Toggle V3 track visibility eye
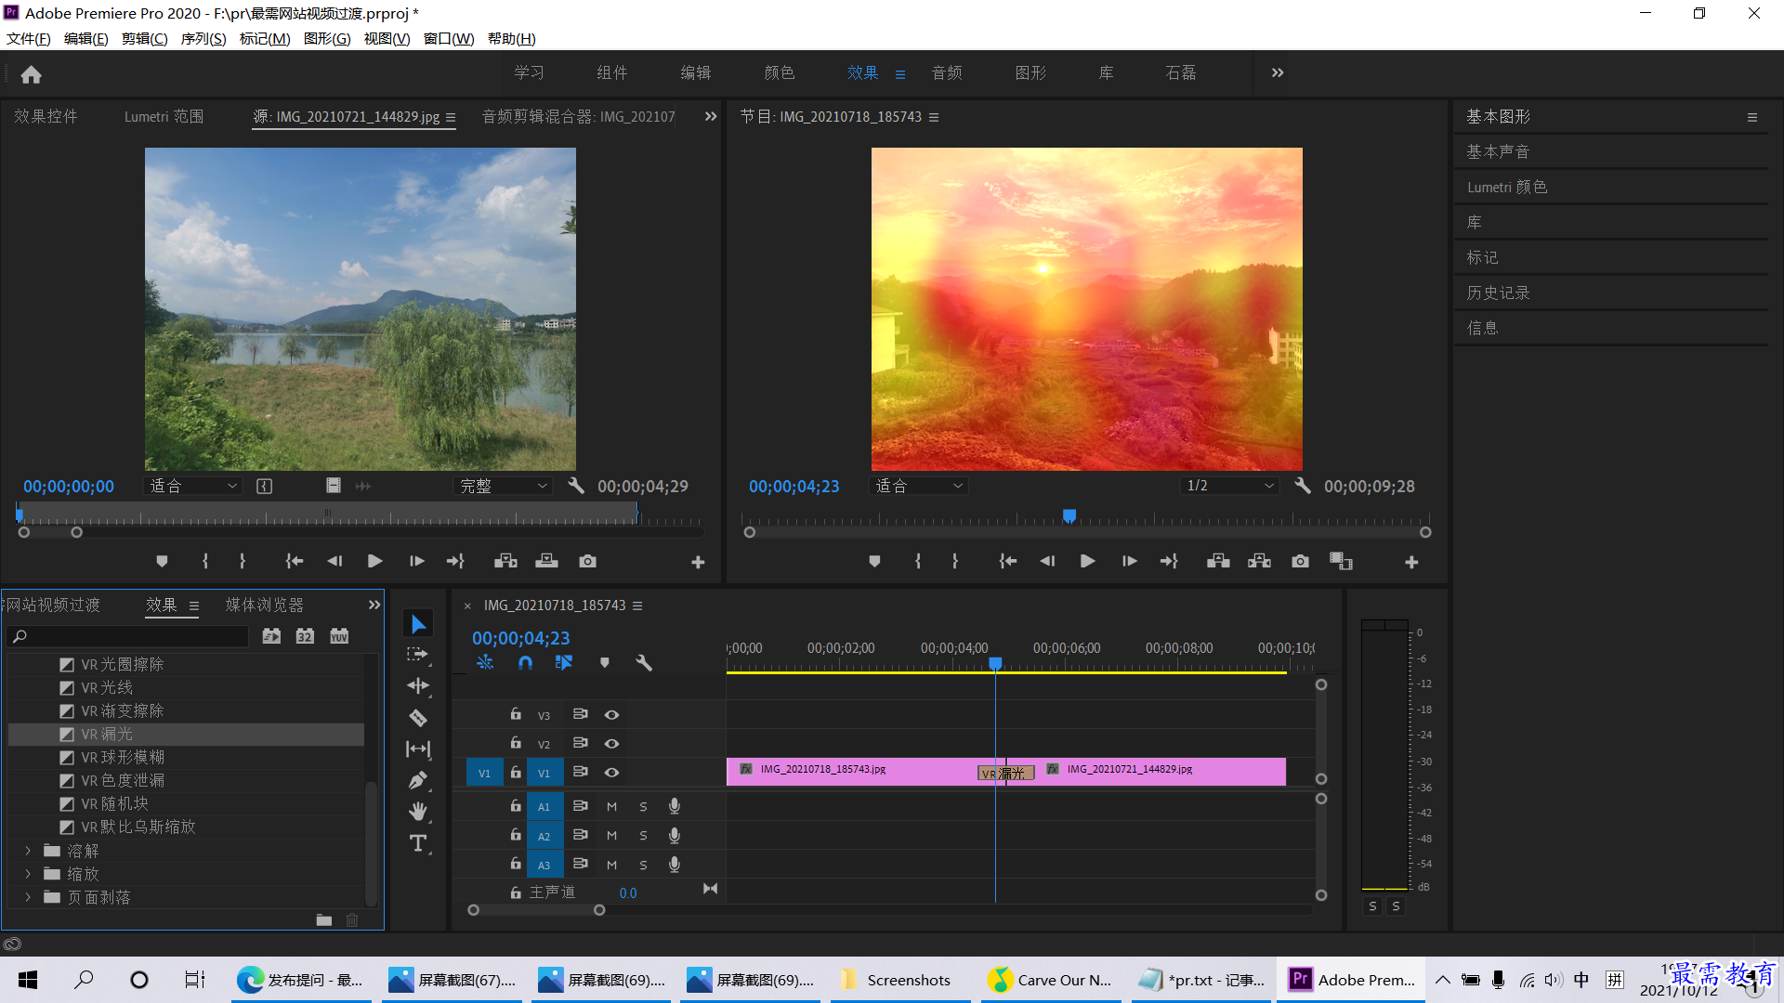The width and height of the screenshot is (1784, 1003). click(x=611, y=715)
